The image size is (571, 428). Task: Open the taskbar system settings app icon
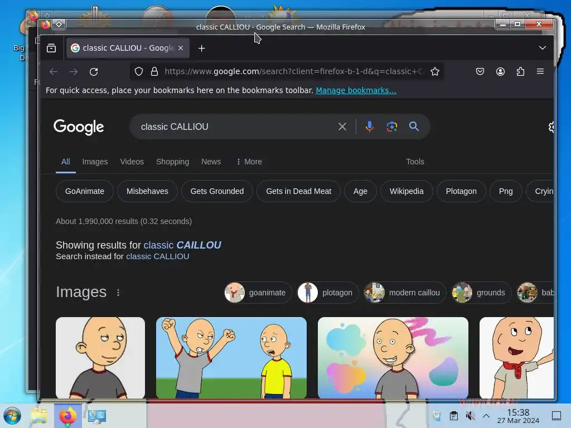click(x=97, y=416)
